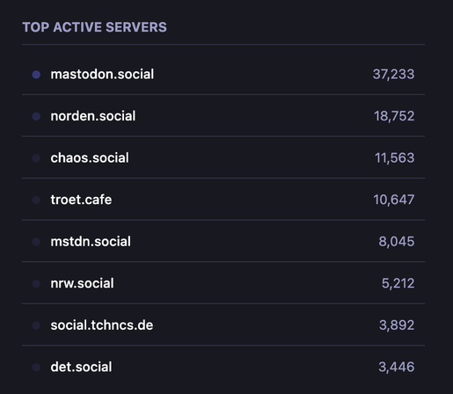The width and height of the screenshot is (453, 394).
Task: Select the troet.cafe server name
Action: [81, 200]
